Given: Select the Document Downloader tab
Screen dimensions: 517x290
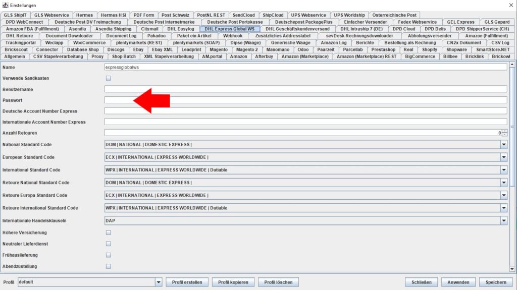Looking at the screenshot, I should tap(69, 36).
